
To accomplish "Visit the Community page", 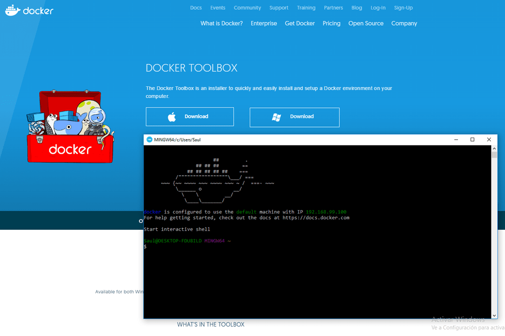I will (247, 8).
